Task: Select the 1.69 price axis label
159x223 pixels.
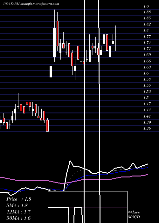Action: [147, 55]
